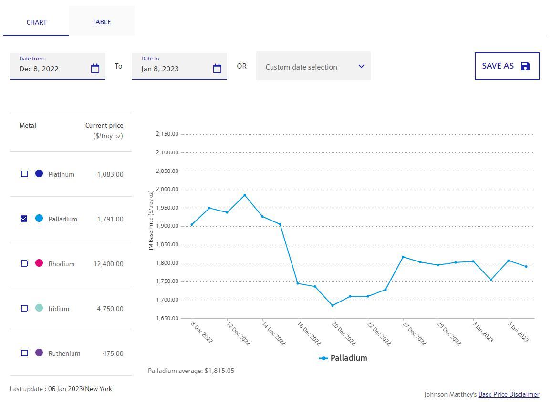Viewport: 552px width, 402px height.
Task: Enable the Platinum checkbox
Action: 24,174
